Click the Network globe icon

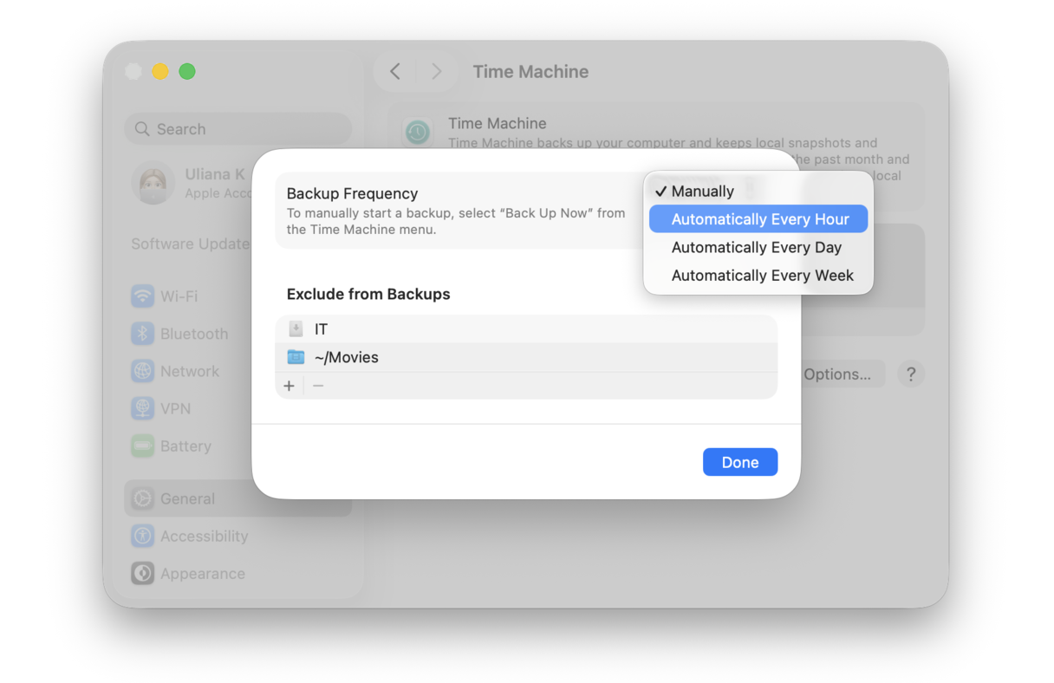(142, 371)
